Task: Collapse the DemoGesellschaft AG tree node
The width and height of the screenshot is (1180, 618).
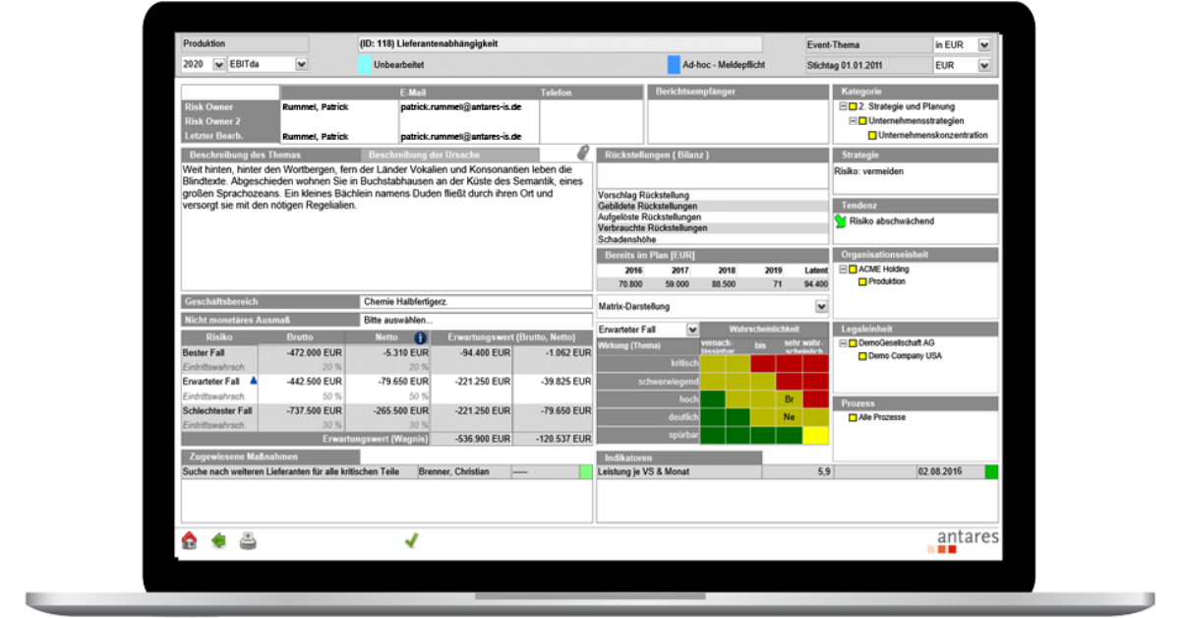Action: point(843,343)
